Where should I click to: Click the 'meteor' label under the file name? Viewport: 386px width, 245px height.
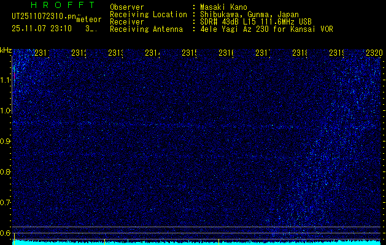[x=89, y=20]
